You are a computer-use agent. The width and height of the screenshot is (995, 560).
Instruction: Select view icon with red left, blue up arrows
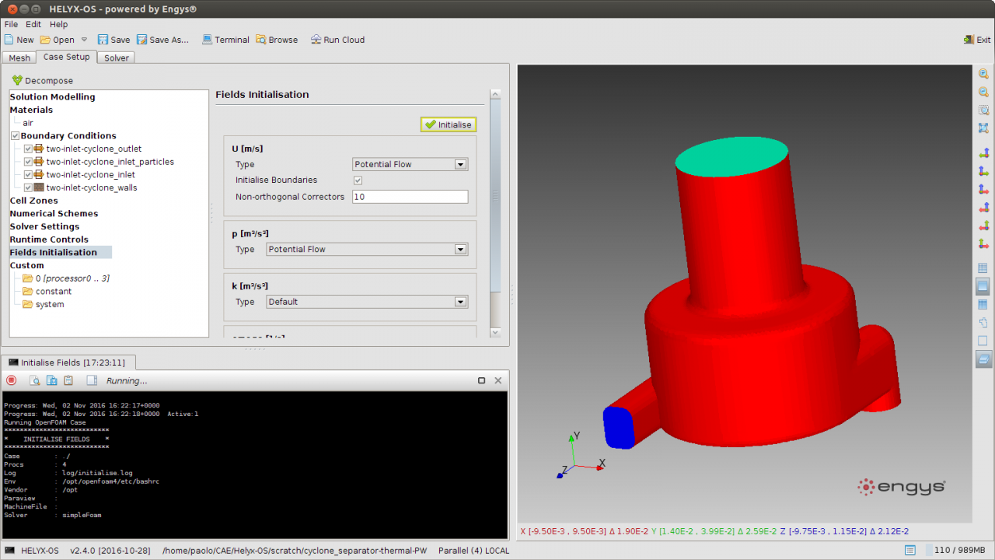click(x=983, y=207)
